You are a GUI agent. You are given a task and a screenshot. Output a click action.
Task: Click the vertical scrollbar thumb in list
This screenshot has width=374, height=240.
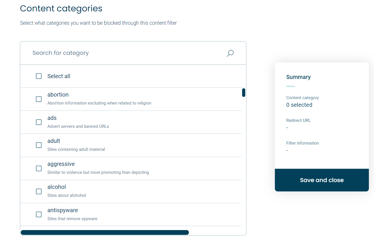pos(244,93)
